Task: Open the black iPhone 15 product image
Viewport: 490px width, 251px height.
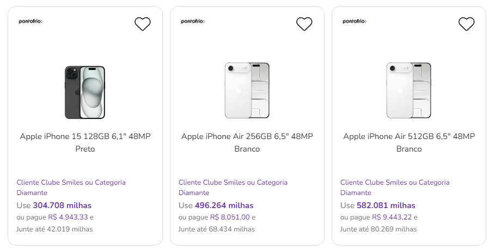Action: pyautogui.click(x=85, y=92)
